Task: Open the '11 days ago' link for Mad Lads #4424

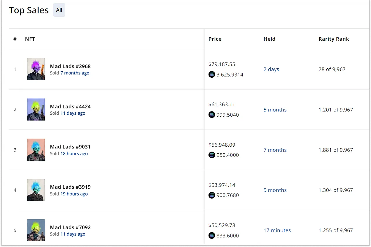Action: (73, 113)
